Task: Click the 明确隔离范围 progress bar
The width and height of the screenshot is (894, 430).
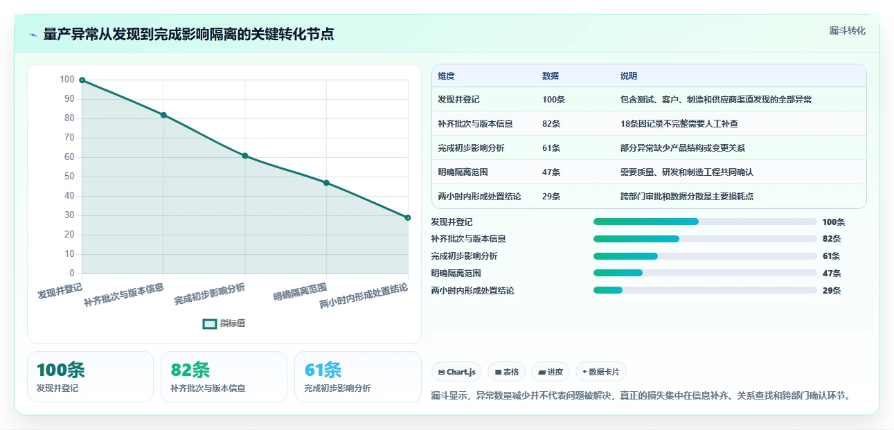Action: tap(705, 274)
